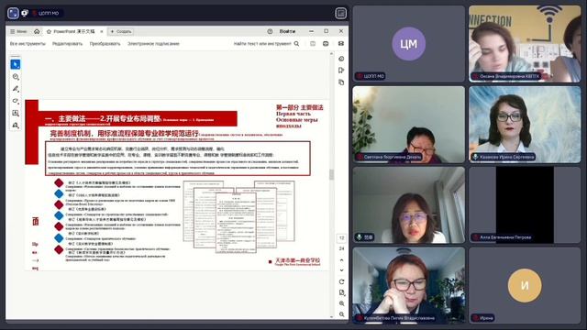Viewport: 587px width, 330px height.
Task: Go to next page with the down chevron
Action: pos(341,270)
